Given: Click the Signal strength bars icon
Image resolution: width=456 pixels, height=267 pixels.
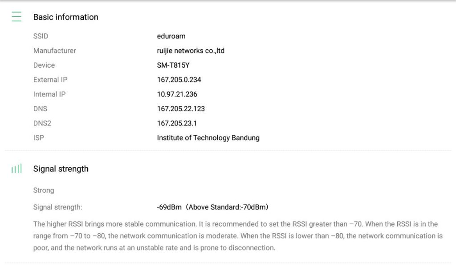Looking at the screenshot, I should 16,169.
